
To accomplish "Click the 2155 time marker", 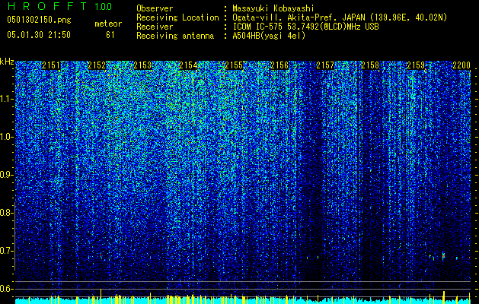I will coord(234,65).
